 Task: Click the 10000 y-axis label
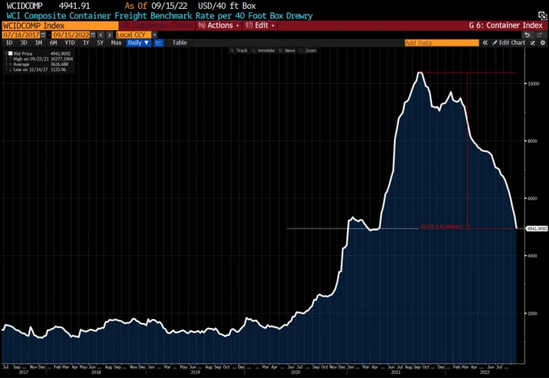[x=534, y=84]
